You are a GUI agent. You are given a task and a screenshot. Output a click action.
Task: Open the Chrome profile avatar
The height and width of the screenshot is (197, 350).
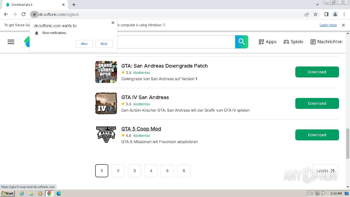tap(335, 14)
